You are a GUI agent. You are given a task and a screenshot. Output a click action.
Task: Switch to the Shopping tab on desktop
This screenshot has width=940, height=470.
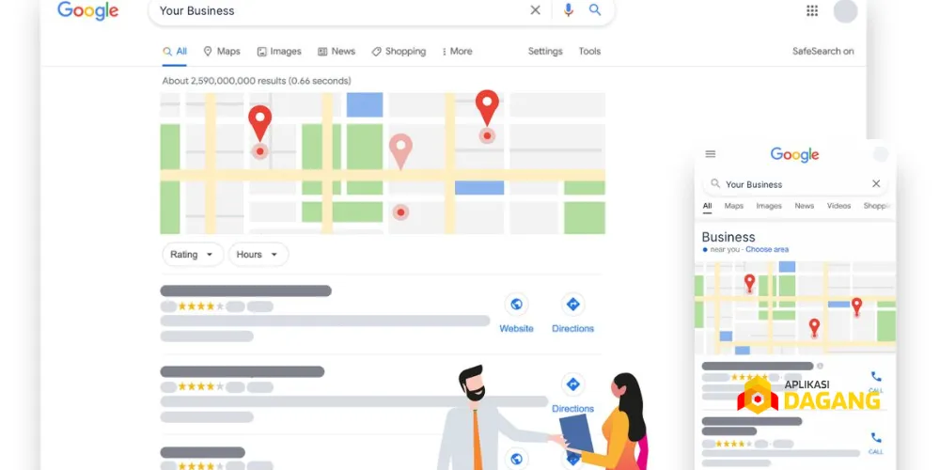tap(399, 52)
